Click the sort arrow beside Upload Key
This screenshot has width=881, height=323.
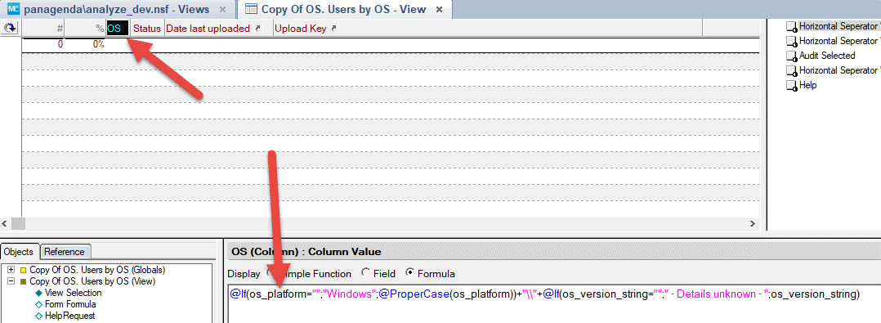pos(333,28)
